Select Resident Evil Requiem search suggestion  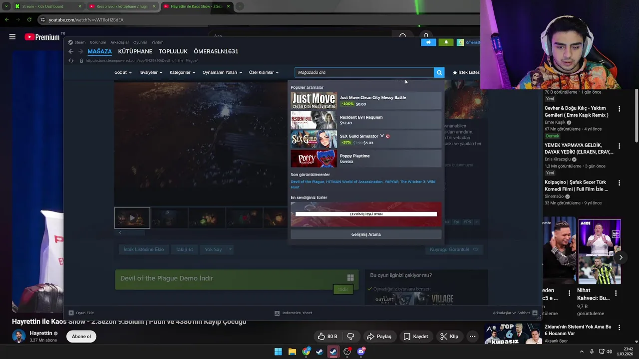coord(366,120)
